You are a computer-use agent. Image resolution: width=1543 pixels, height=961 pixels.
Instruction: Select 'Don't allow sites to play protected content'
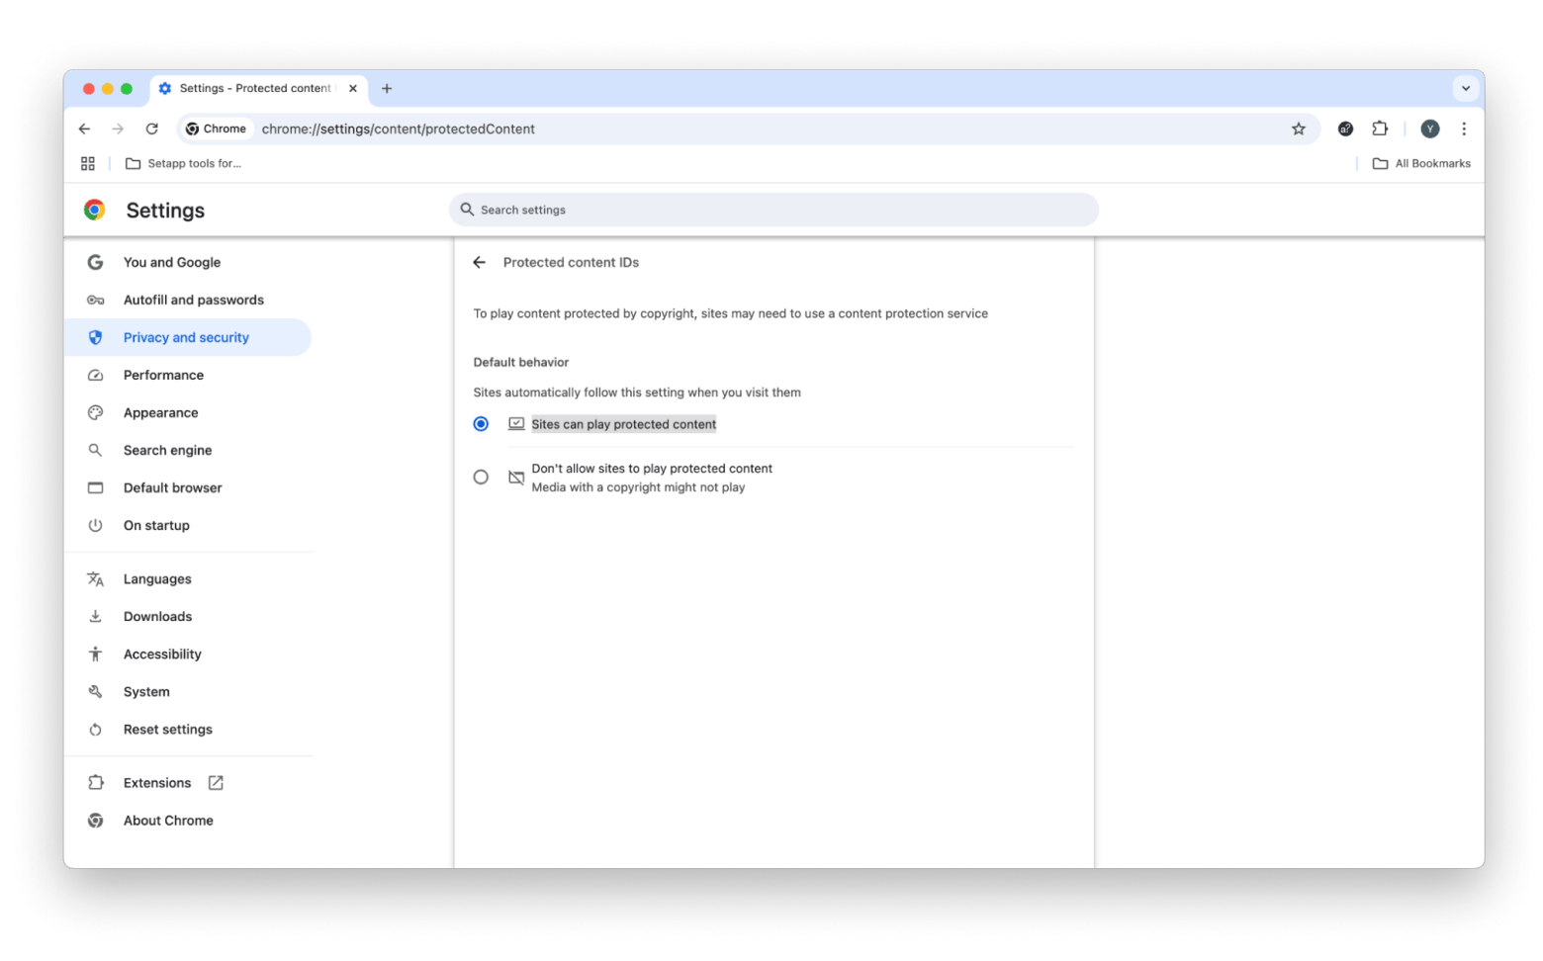481,478
